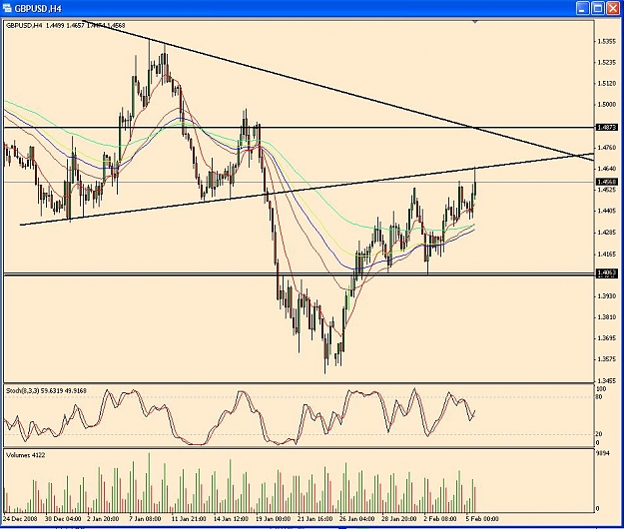This screenshot has height=529, width=624.
Task: Click the 1.4165 price scale value
Action: pos(607,254)
